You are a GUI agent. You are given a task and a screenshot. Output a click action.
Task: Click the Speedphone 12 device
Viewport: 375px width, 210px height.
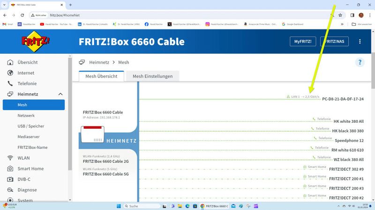tap(349, 140)
